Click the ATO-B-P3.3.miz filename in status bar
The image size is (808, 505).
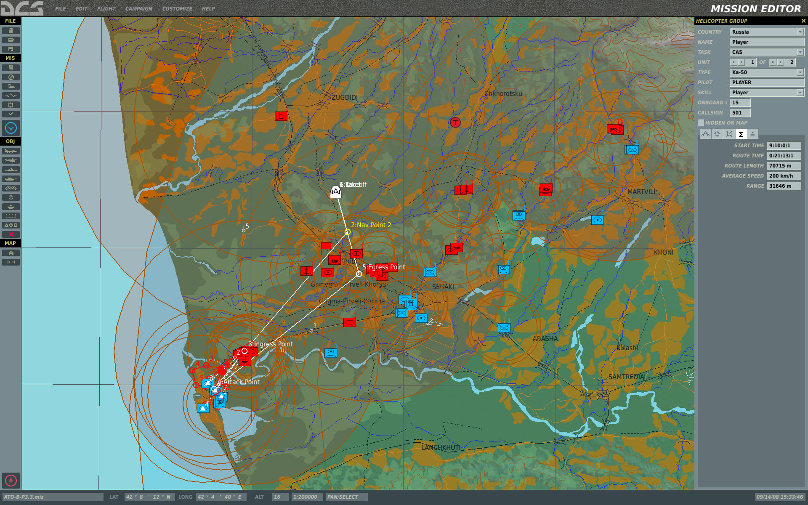(53, 497)
